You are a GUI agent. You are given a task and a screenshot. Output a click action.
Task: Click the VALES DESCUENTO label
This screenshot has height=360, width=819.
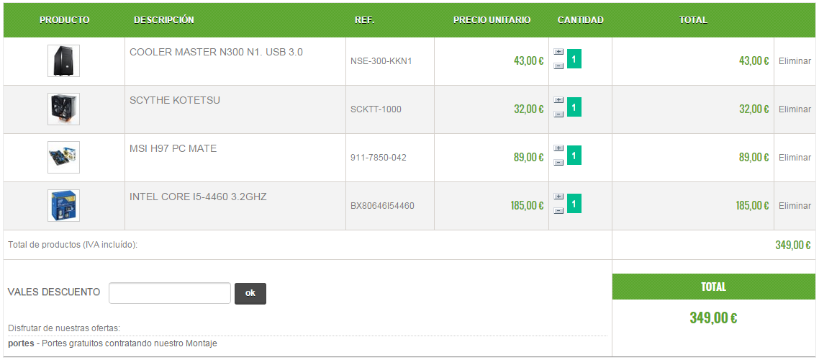coord(54,292)
